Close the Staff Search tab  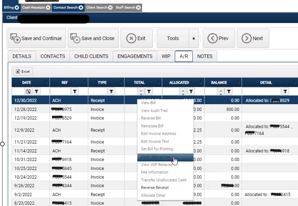[x=138, y=7]
